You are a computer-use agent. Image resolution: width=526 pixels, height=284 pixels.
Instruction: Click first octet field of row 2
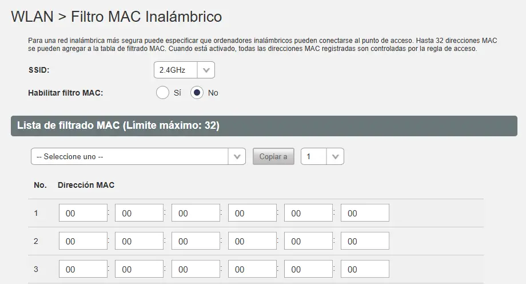[x=83, y=240]
